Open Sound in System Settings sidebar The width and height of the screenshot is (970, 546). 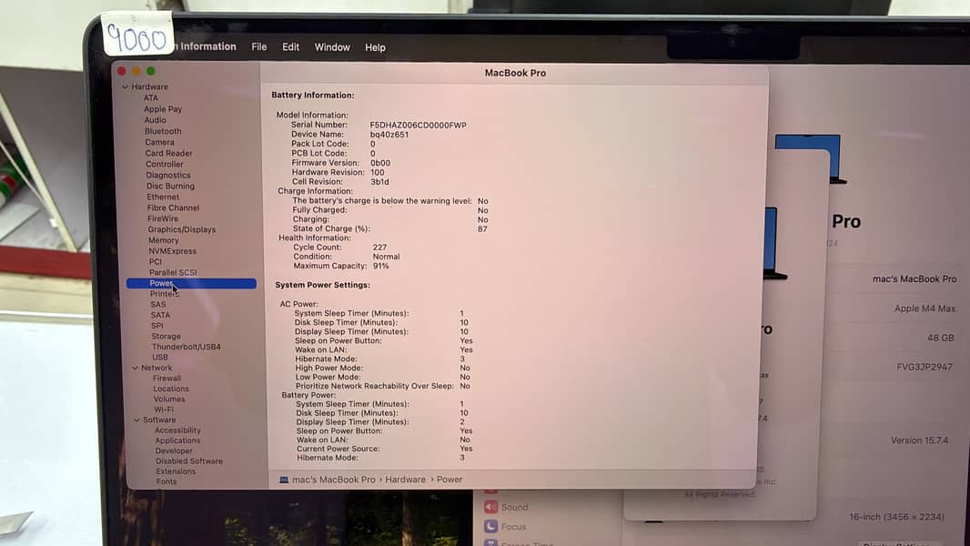pos(514,507)
